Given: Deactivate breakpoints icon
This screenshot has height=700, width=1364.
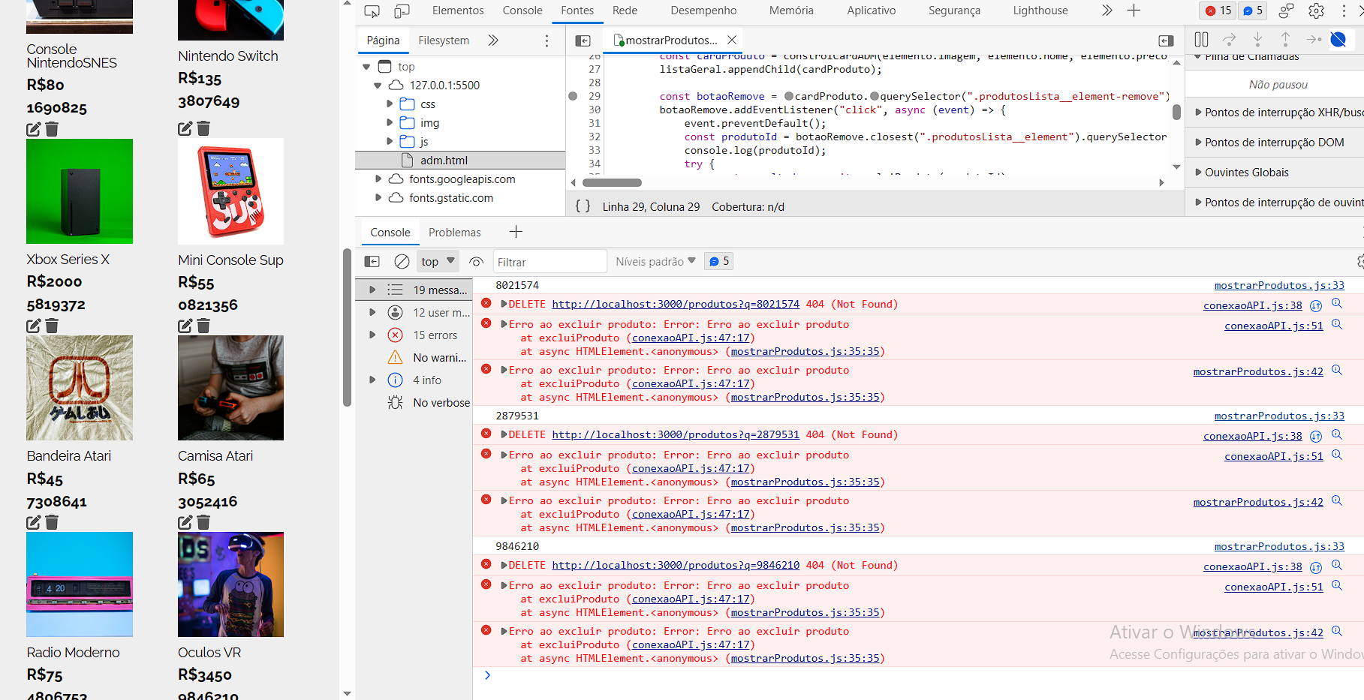Looking at the screenshot, I should pos(1338,40).
